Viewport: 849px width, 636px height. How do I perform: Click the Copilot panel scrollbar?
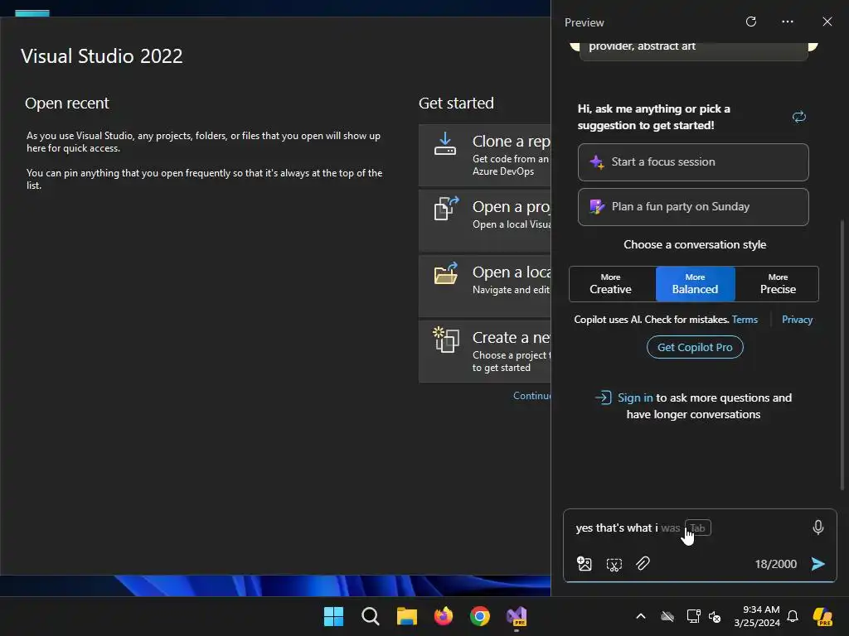[842, 354]
